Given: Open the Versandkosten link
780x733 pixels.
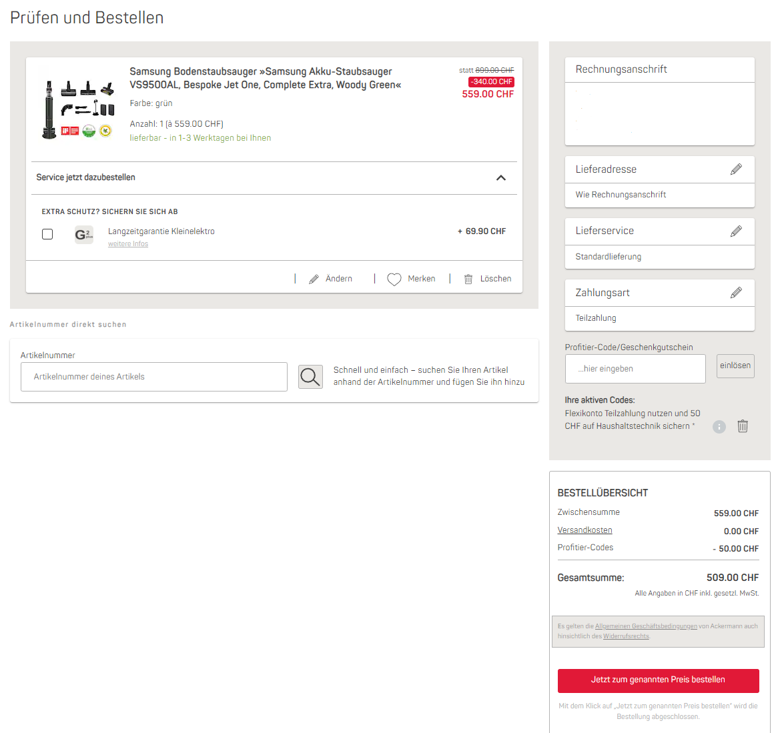Looking at the screenshot, I should coord(584,530).
